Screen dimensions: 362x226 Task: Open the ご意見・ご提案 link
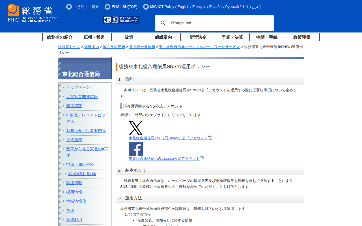click(x=86, y=7)
